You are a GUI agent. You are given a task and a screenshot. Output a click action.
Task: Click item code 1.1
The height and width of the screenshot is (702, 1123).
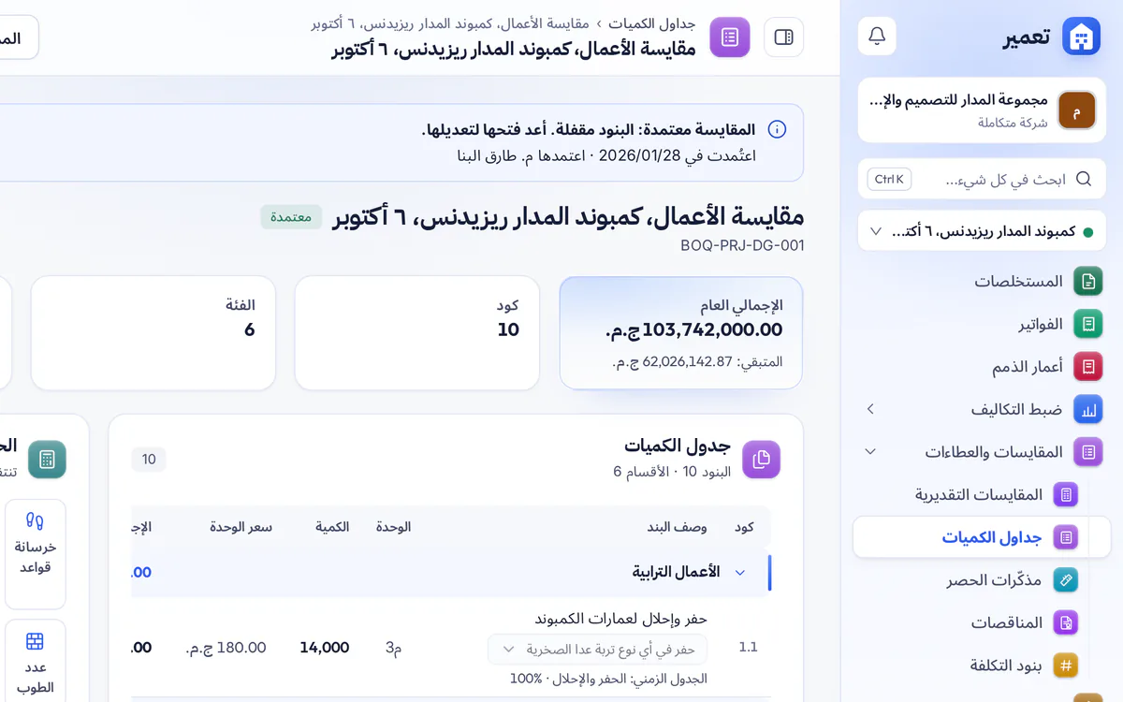point(748,648)
